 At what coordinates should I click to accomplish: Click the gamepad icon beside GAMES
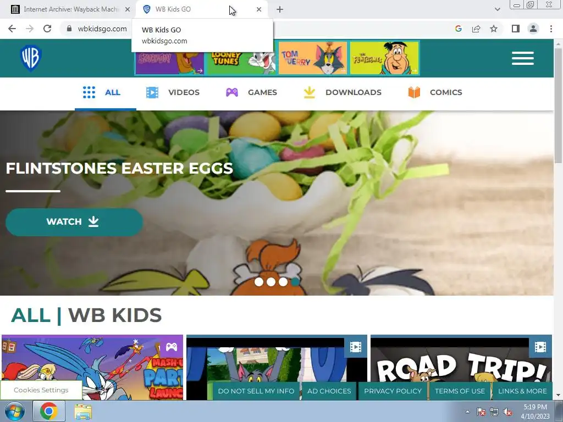(x=232, y=92)
